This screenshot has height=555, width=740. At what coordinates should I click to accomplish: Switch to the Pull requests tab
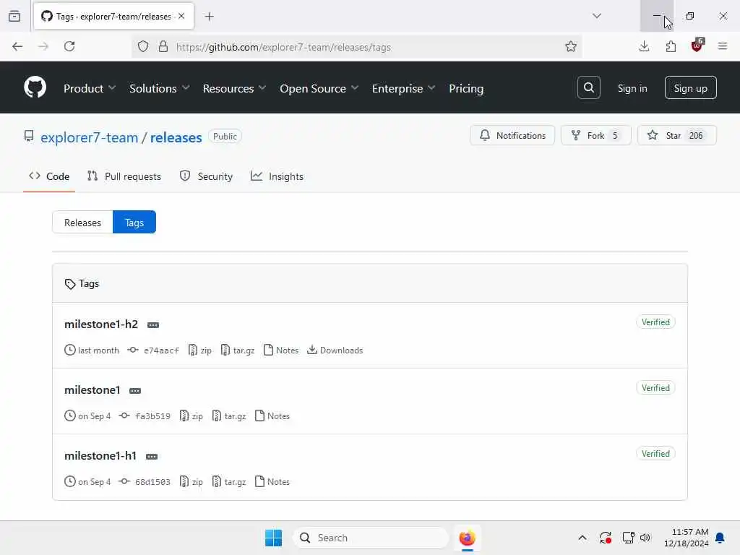[124, 176]
